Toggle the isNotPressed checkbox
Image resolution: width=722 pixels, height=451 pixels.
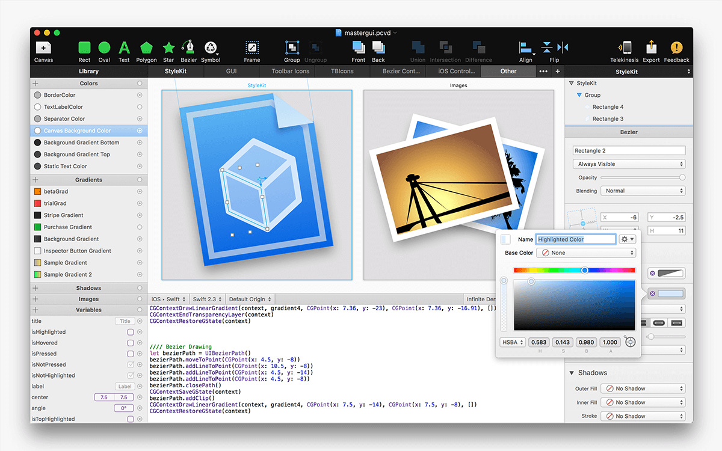coord(131,364)
